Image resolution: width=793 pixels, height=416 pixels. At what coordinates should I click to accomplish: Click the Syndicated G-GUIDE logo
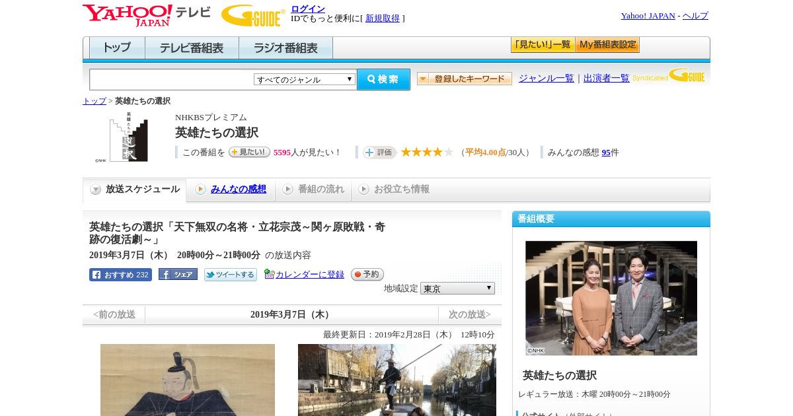pyautogui.click(x=669, y=75)
